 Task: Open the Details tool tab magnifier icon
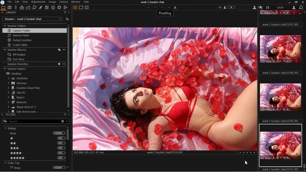(34, 8)
